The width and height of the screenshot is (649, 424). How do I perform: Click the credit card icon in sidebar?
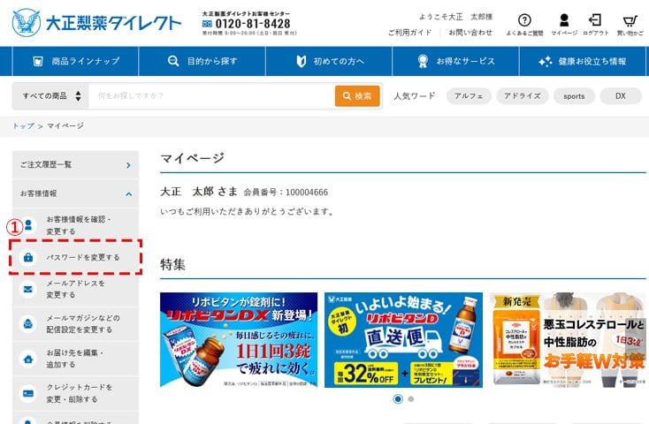point(28,391)
